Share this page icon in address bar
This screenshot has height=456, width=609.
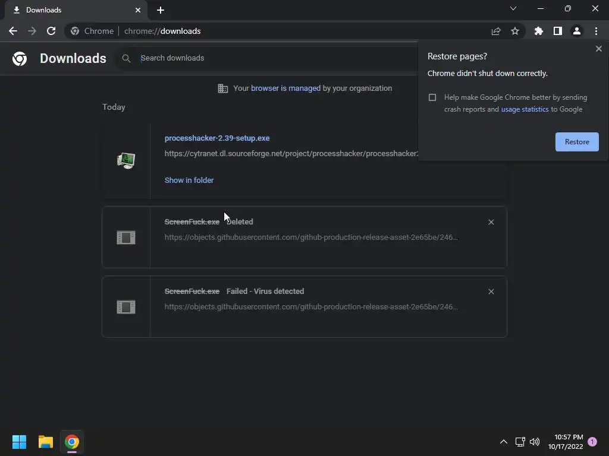[496, 31]
